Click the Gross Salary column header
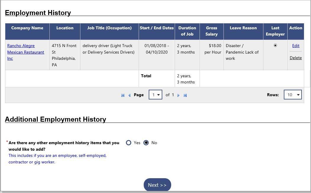Viewport: 311px width, 193px height. click(212, 31)
